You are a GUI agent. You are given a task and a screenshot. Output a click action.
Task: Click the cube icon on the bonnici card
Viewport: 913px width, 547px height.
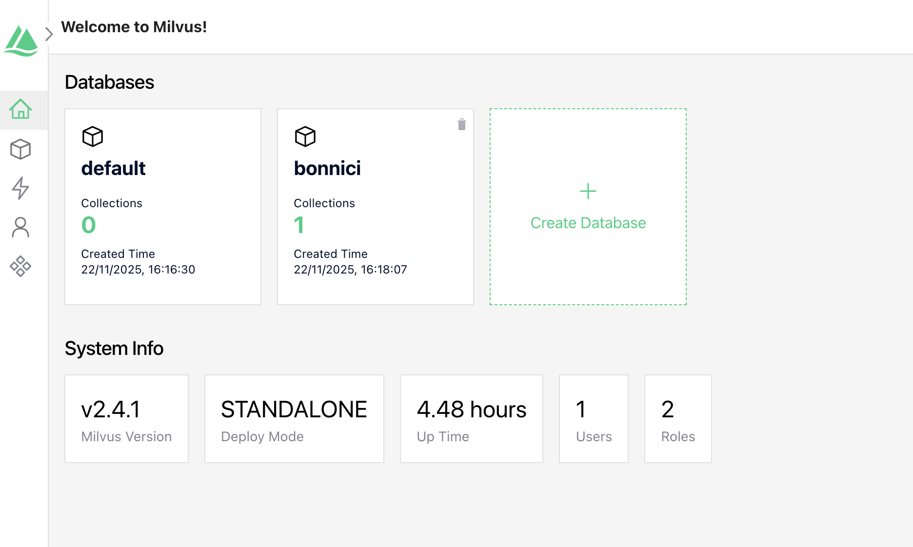[x=305, y=137]
